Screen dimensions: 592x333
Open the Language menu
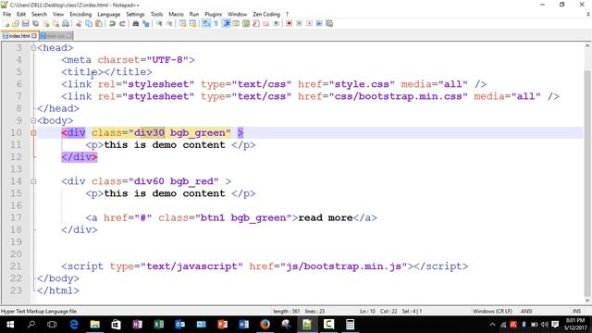coord(109,14)
